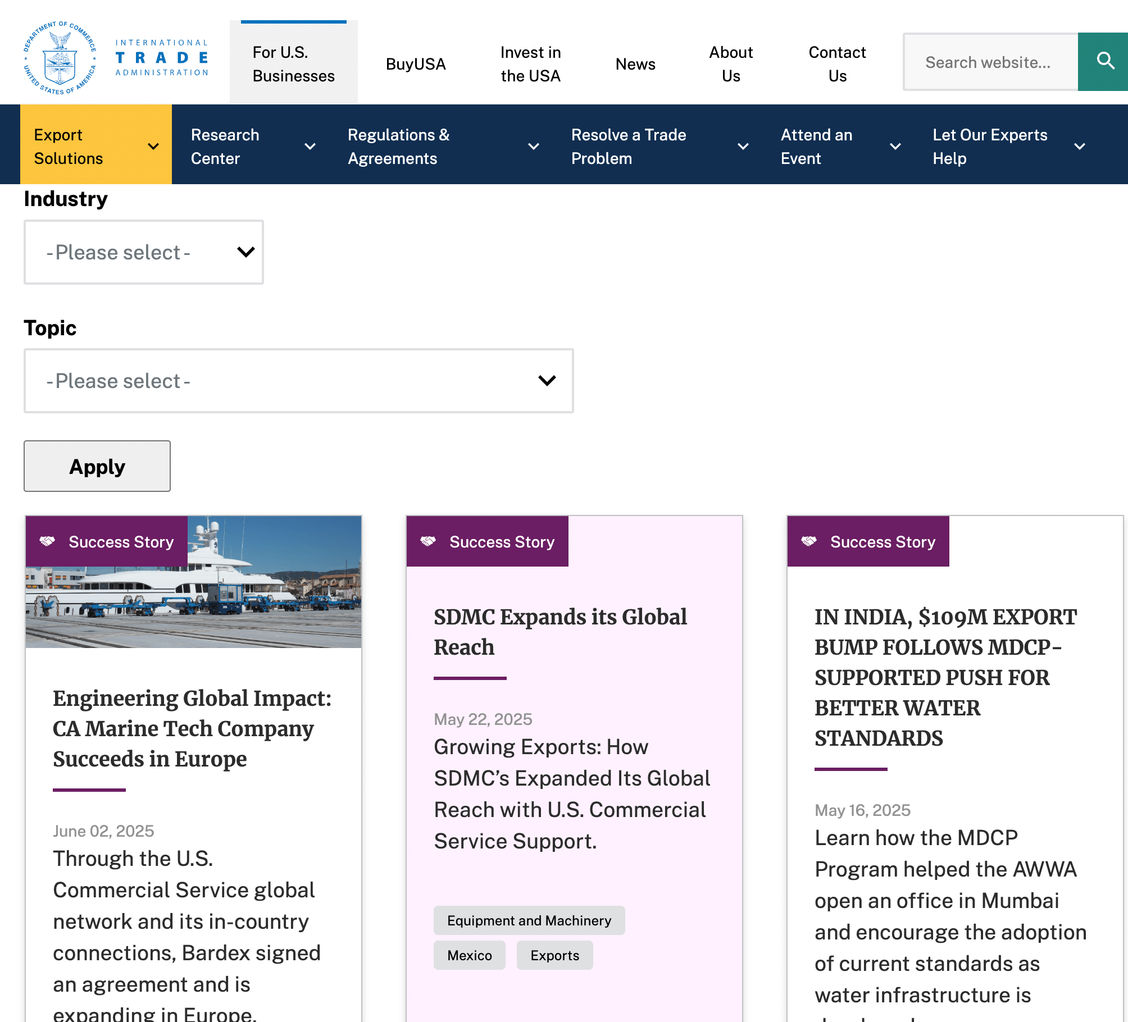Open the BuyUSA tab

pyautogui.click(x=416, y=64)
